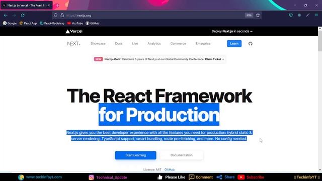Open a new tab with the plus button
Screen dimensions: 322x181
point(57,6)
